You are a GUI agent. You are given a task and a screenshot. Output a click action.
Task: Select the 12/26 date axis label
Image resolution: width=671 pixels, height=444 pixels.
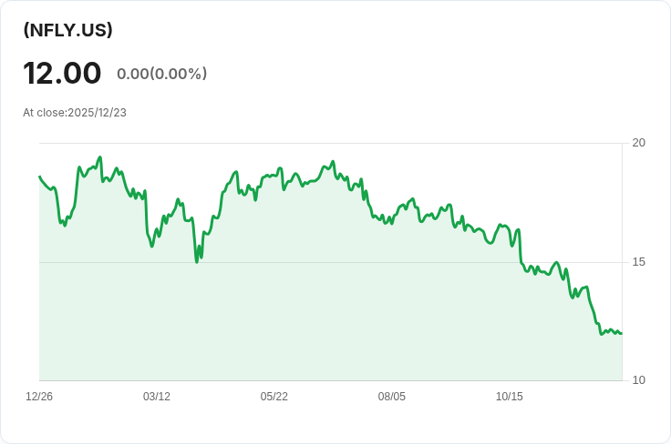[x=39, y=397]
